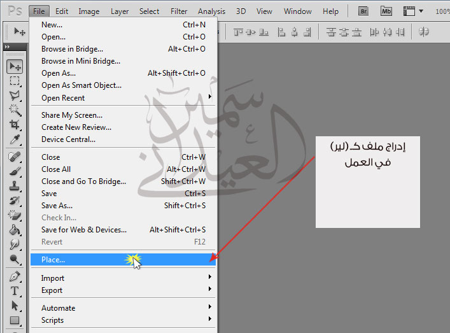Viewport: 450px width, 333px height.
Task: Open the Filter menu
Action: pos(179,11)
